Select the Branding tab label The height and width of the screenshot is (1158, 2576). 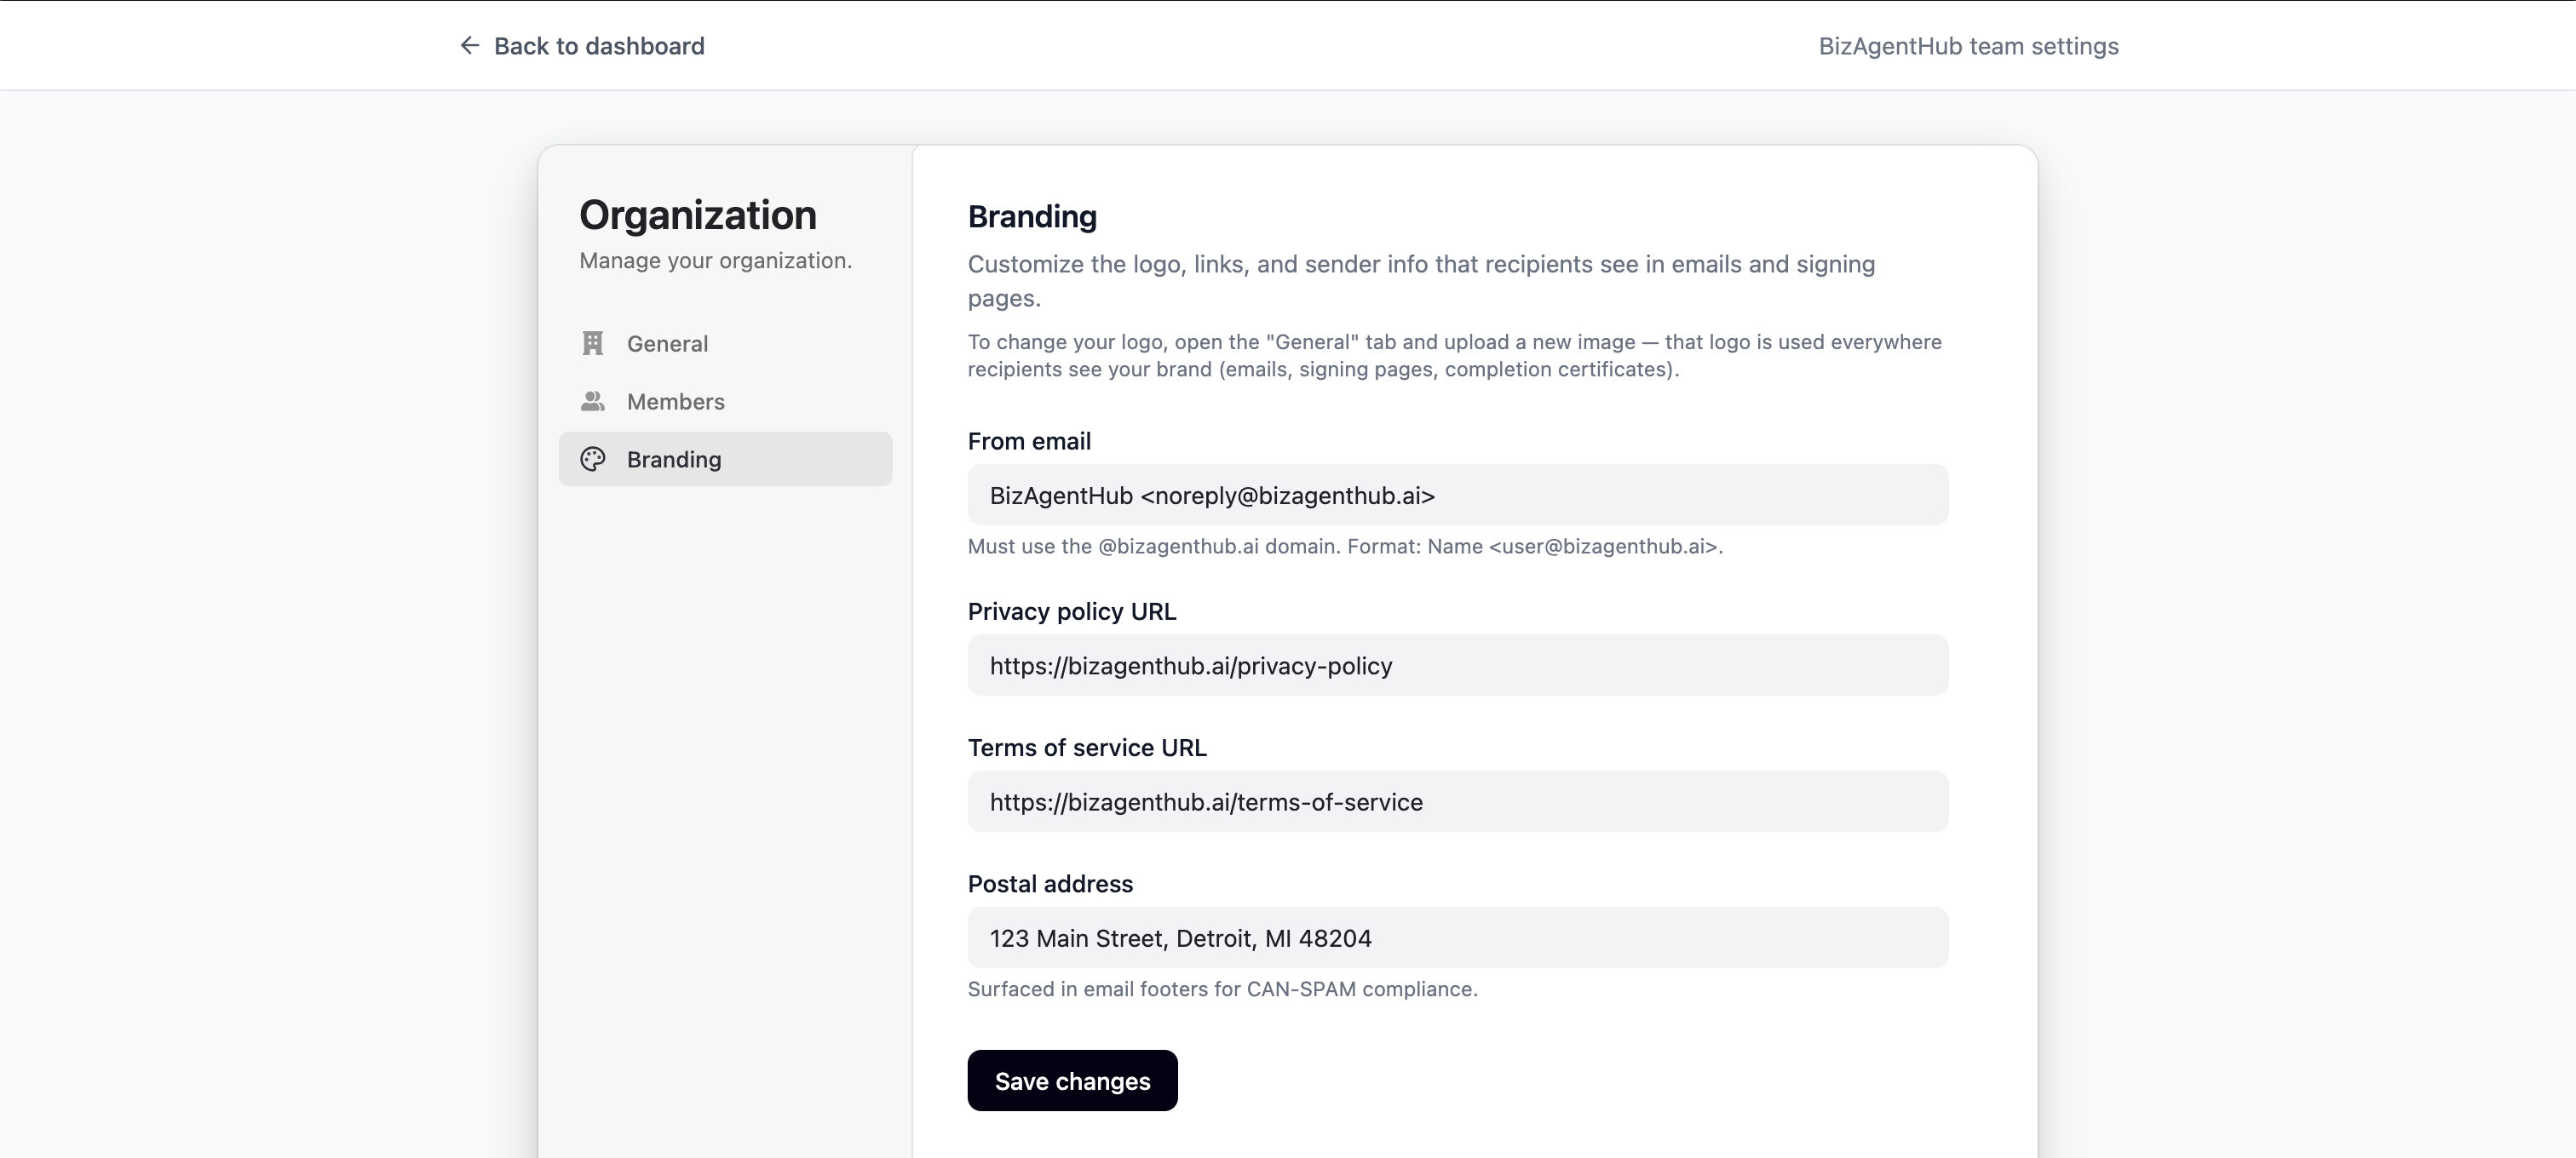pos(674,460)
